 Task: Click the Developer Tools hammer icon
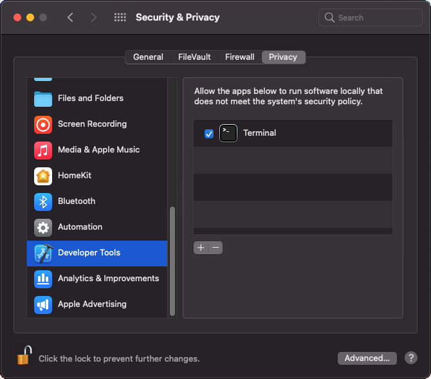point(43,254)
